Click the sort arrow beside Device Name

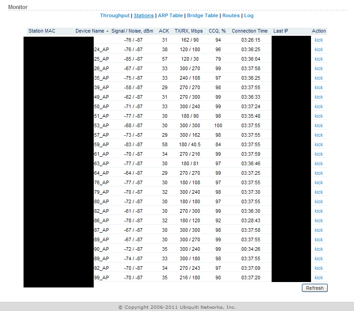tap(107, 31)
